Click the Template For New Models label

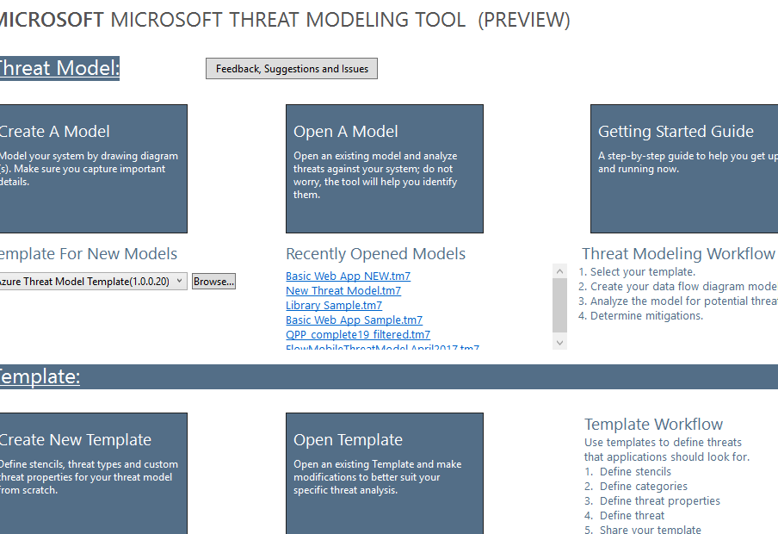tap(89, 254)
